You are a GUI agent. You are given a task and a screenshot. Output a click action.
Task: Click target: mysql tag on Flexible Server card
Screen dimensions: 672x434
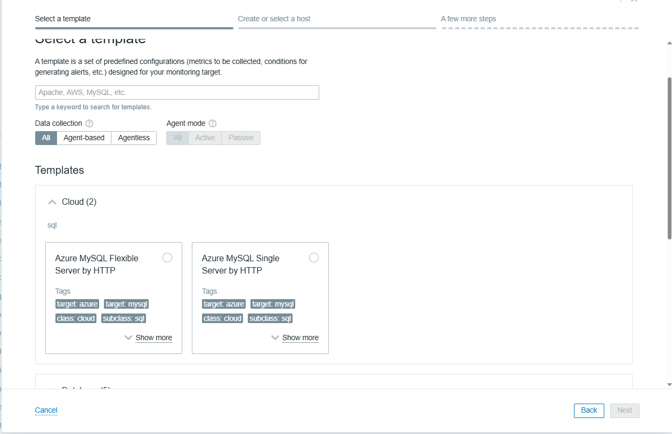(126, 304)
